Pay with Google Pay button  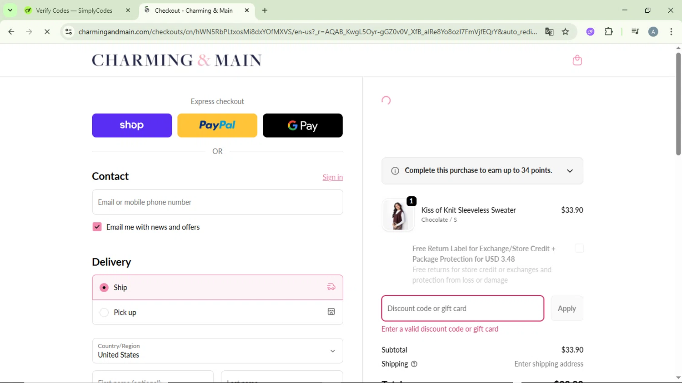click(303, 125)
